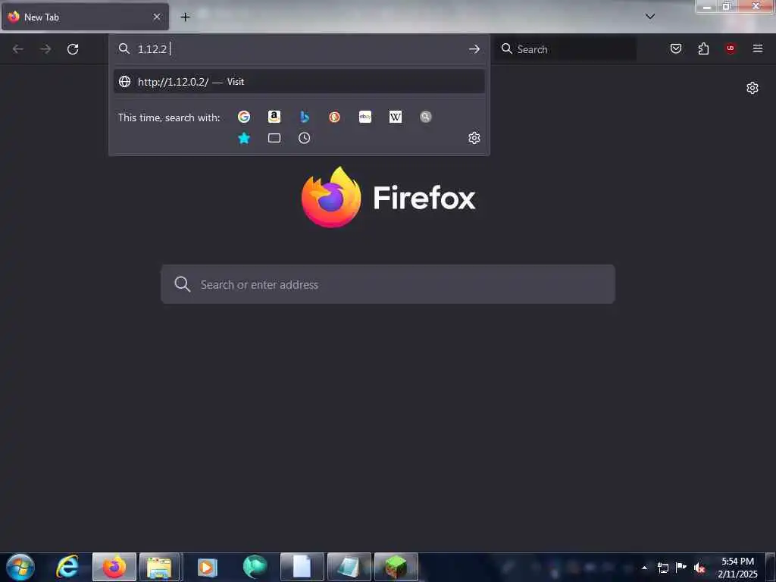
Task: Search bookmarks using the star icon
Action: (x=243, y=138)
